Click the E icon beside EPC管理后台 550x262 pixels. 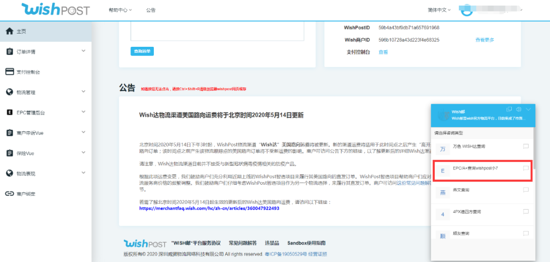pos(10,112)
